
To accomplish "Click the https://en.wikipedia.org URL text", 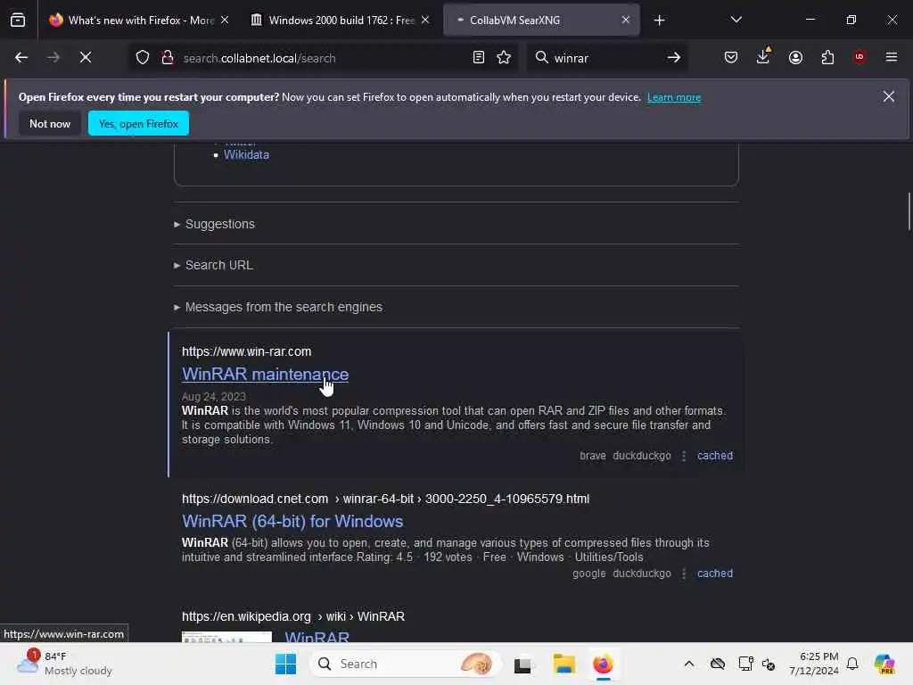I will point(246,616).
